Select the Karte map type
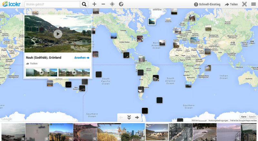The height and width of the screenshot is (141, 258). [x=244, y=116]
